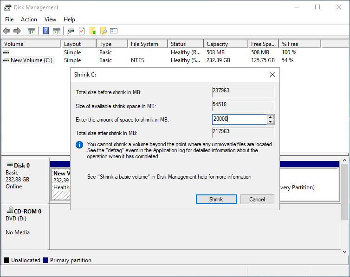This screenshot has height=277, width=350.
Task: Click the checklist view settings toolbar icon
Action: 114,31
